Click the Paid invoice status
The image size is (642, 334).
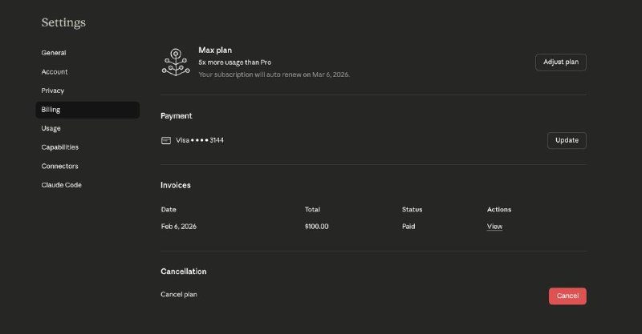408,227
